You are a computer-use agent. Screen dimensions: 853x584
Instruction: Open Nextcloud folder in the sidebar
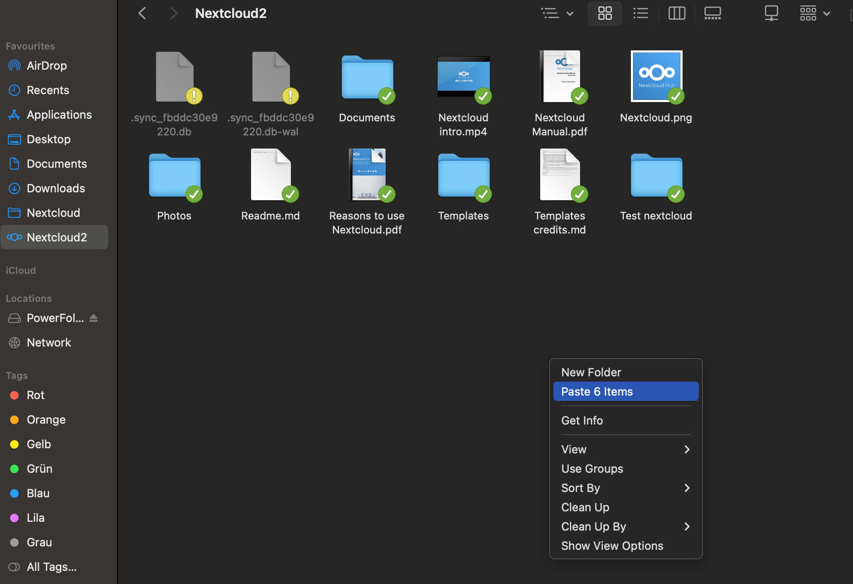pyautogui.click(x=54, y=213)
